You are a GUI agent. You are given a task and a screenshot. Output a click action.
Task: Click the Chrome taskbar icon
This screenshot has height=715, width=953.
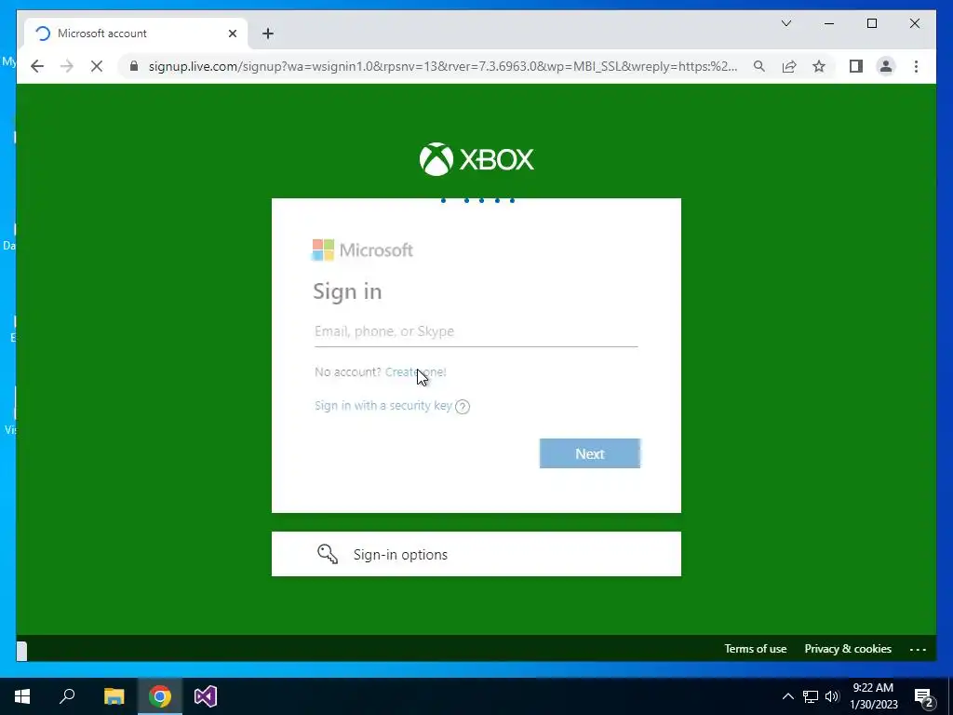tap(160, 696)
